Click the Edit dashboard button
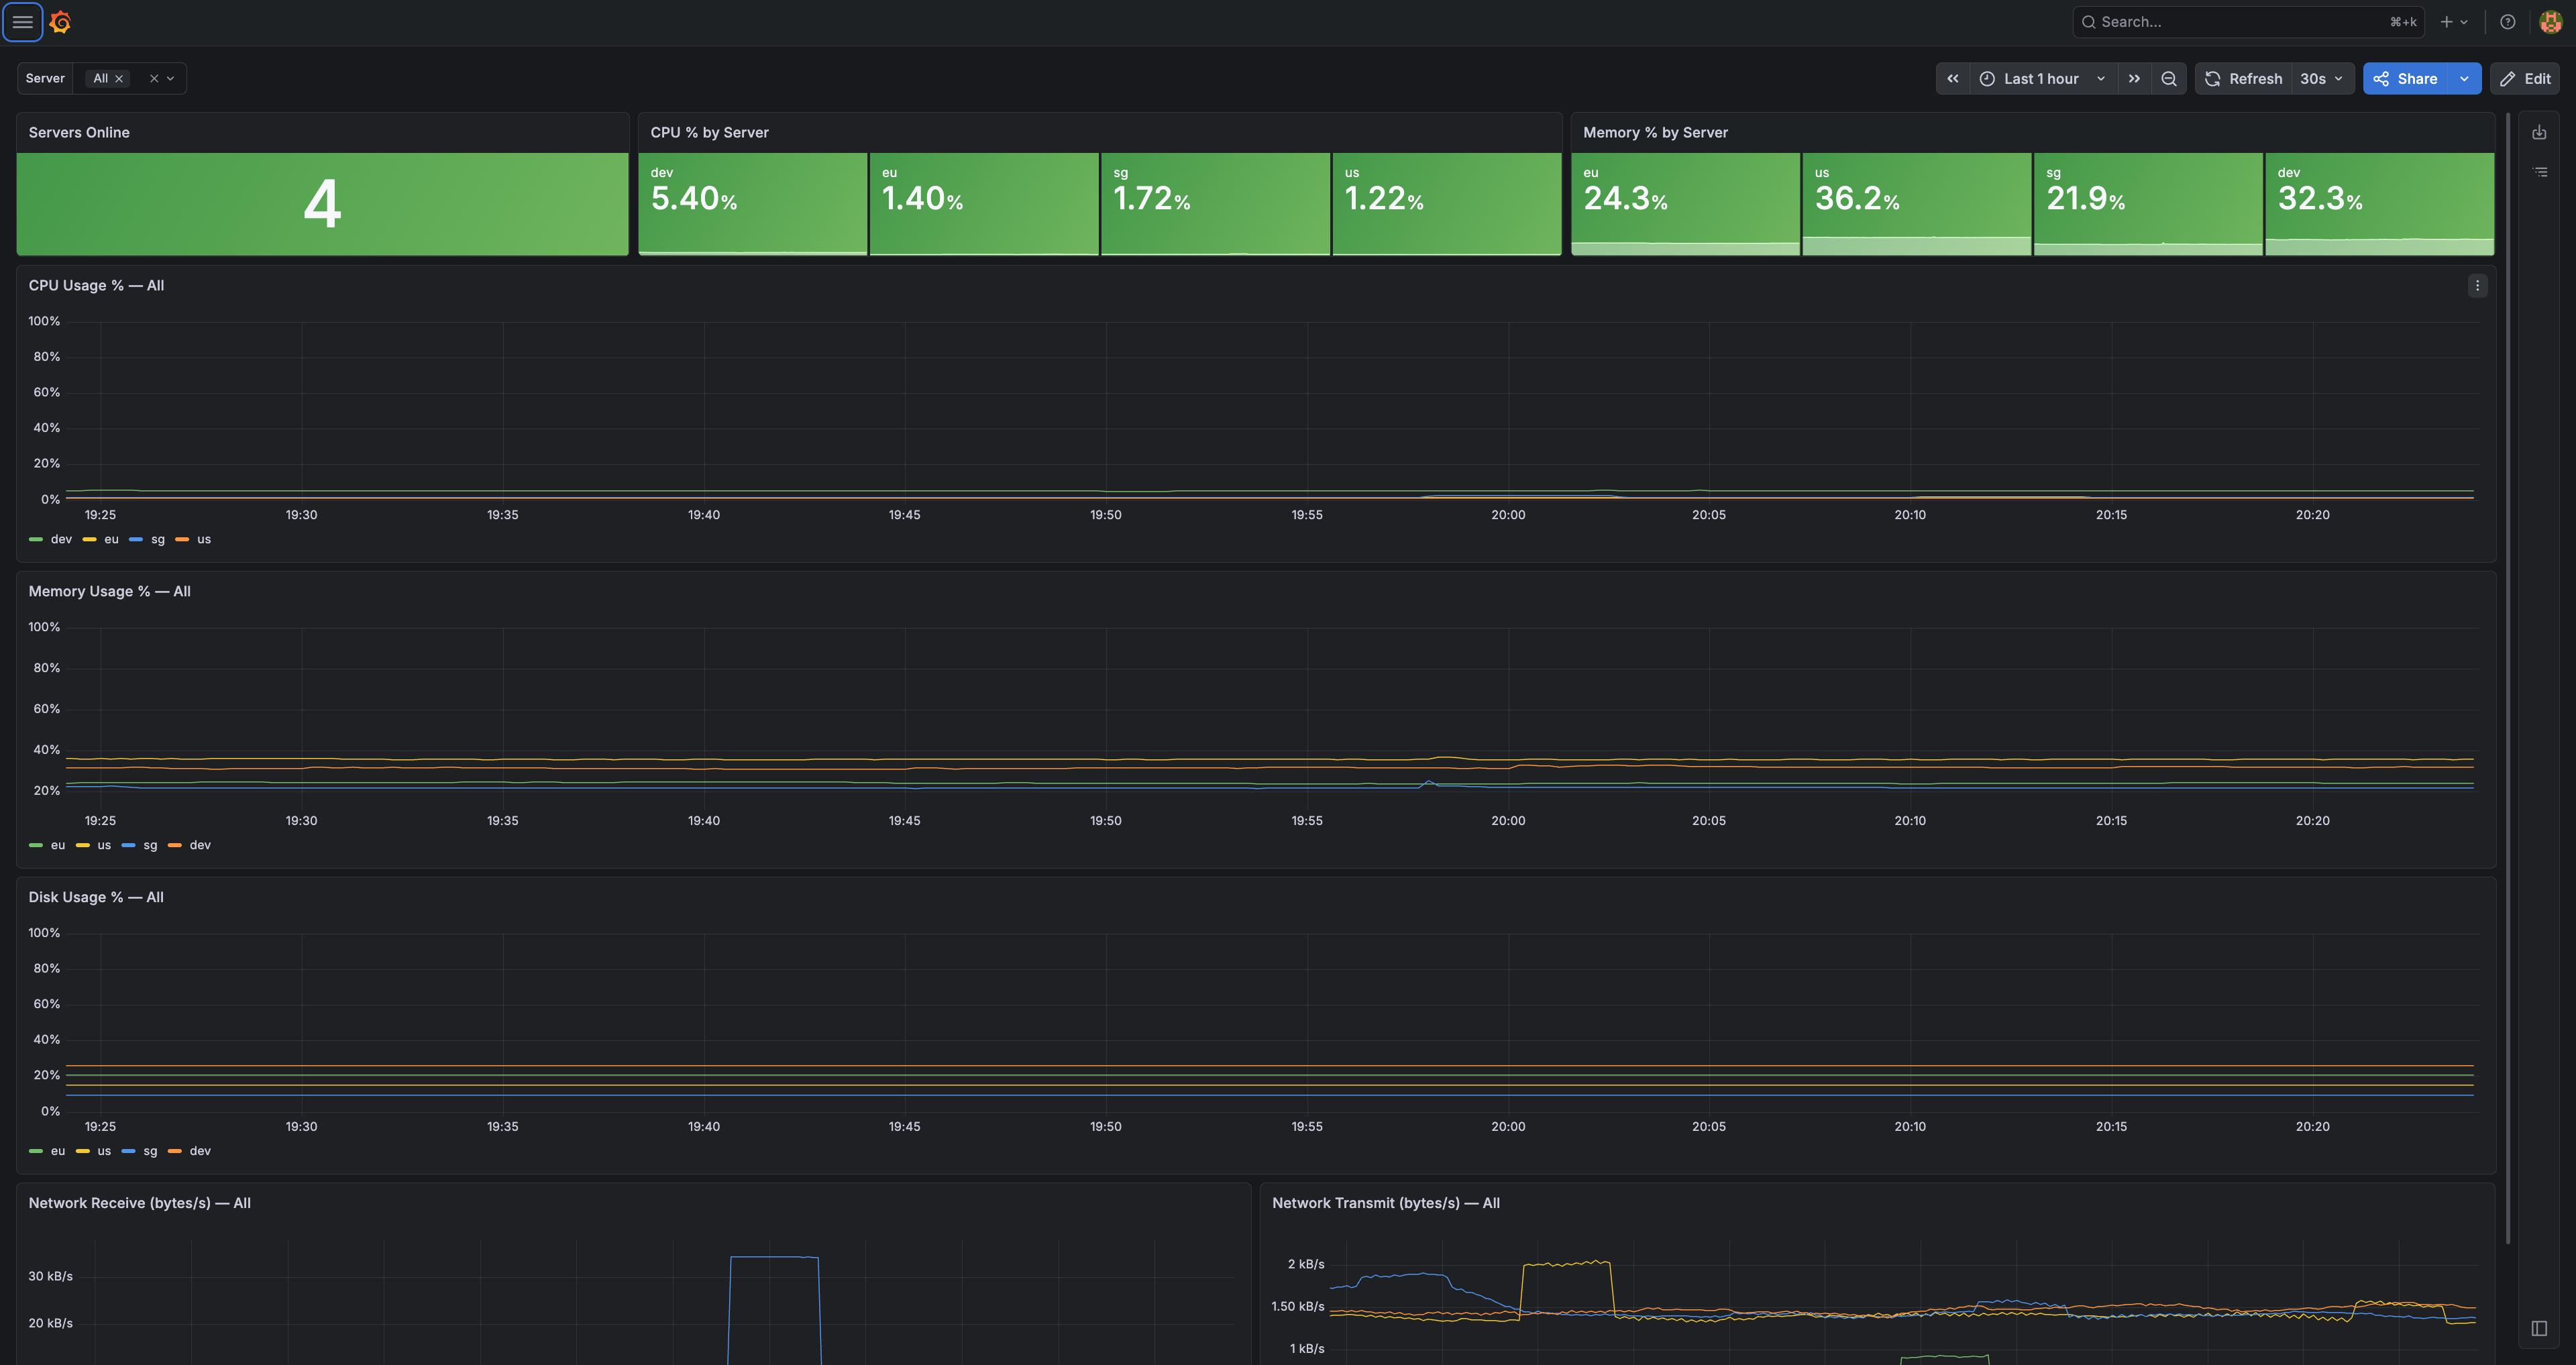Image resolution: width=2576 pixels, height=1365 pixels. [x=2525, y=79]
